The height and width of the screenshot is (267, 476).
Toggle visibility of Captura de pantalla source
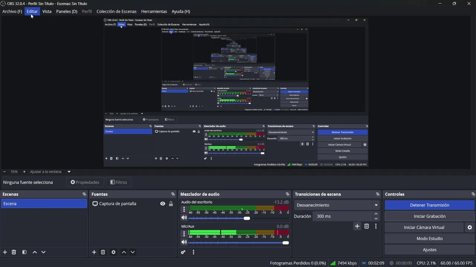tap(163, 204)
